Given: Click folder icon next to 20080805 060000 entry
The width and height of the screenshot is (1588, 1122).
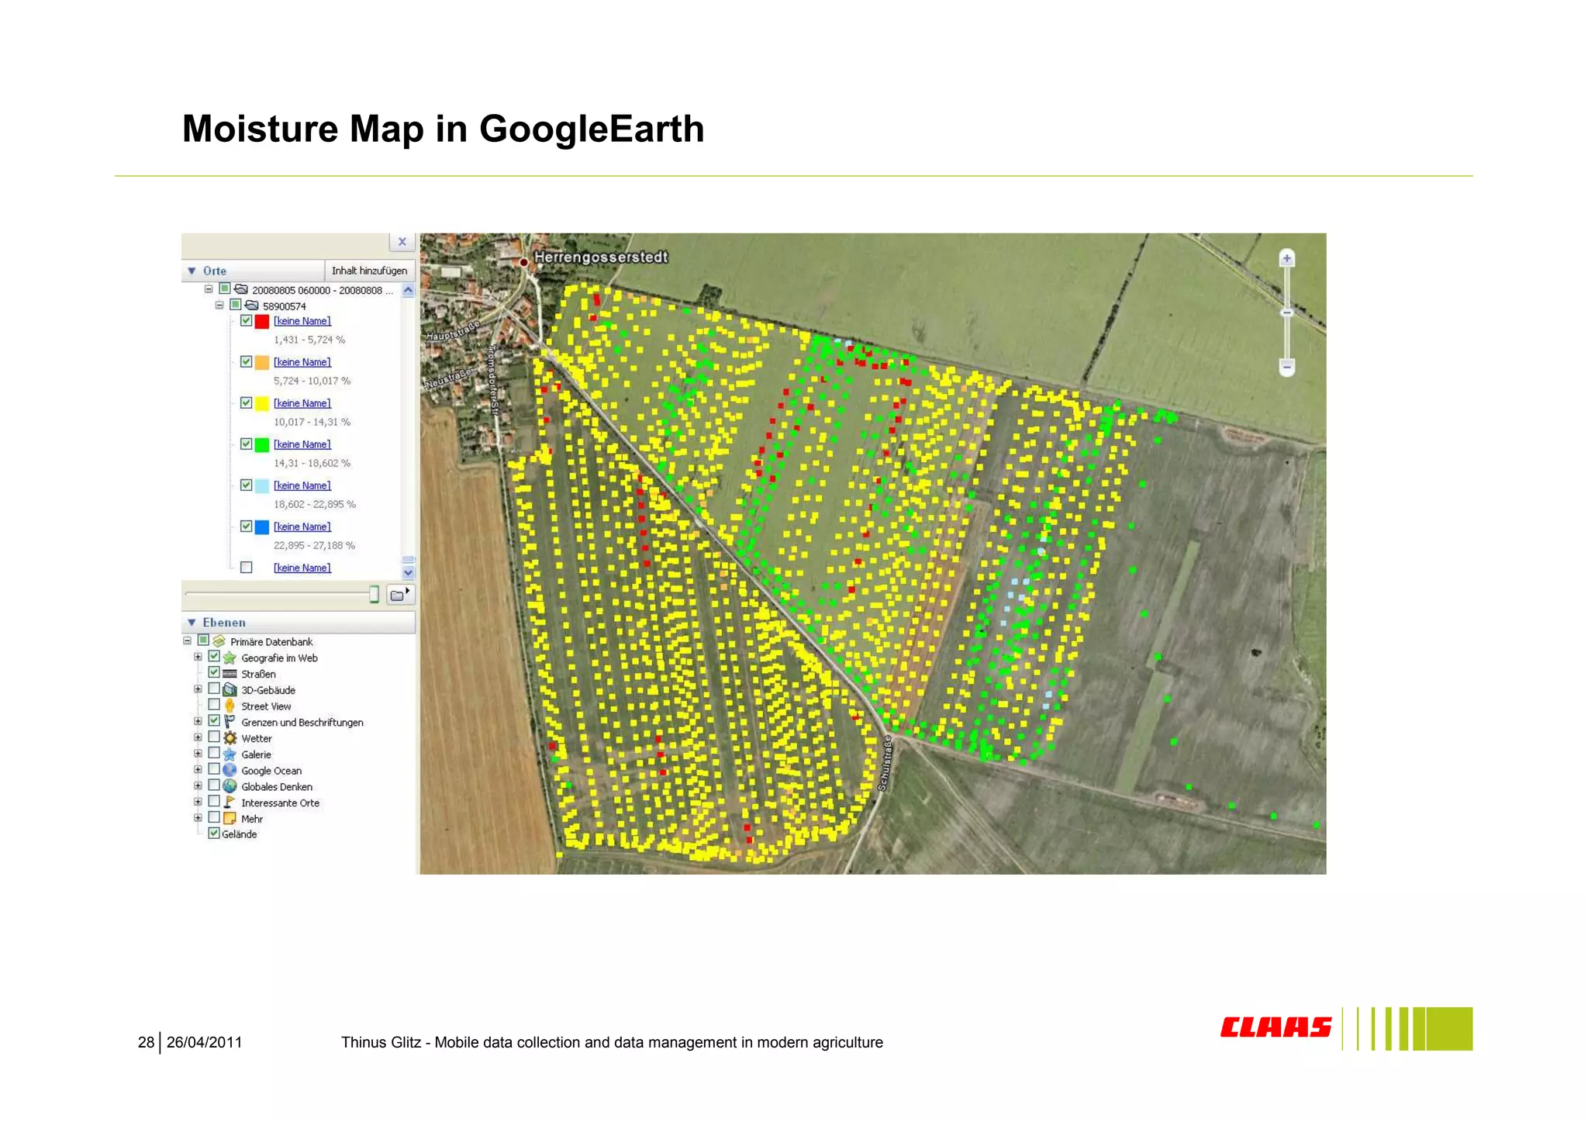Looking at the screenshot, I should tap(240, 289).
